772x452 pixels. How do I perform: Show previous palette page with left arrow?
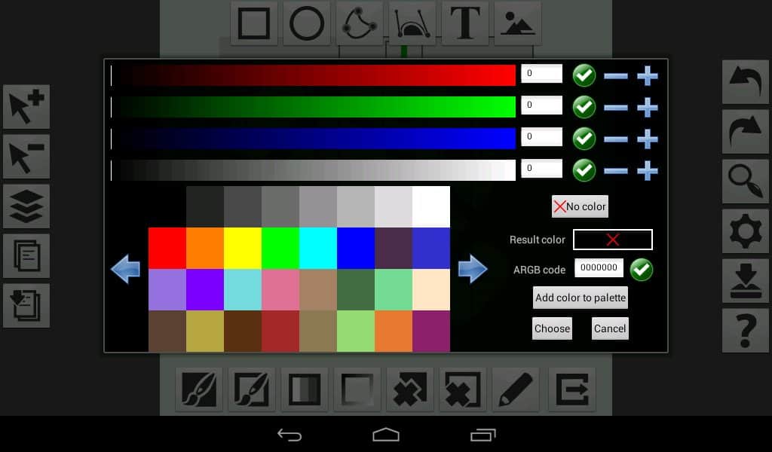pos(125,269)
